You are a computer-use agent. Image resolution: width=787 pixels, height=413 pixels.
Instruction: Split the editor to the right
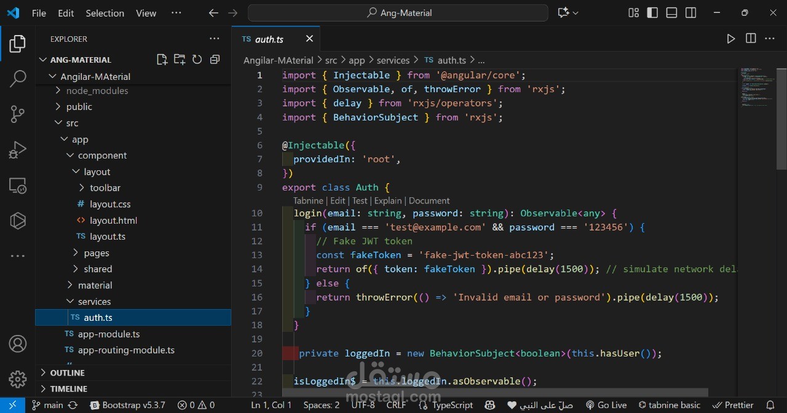click(x=751, y=39)
